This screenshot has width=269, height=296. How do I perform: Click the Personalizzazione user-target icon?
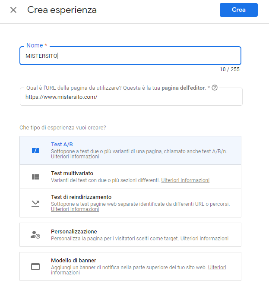point(35,235)
